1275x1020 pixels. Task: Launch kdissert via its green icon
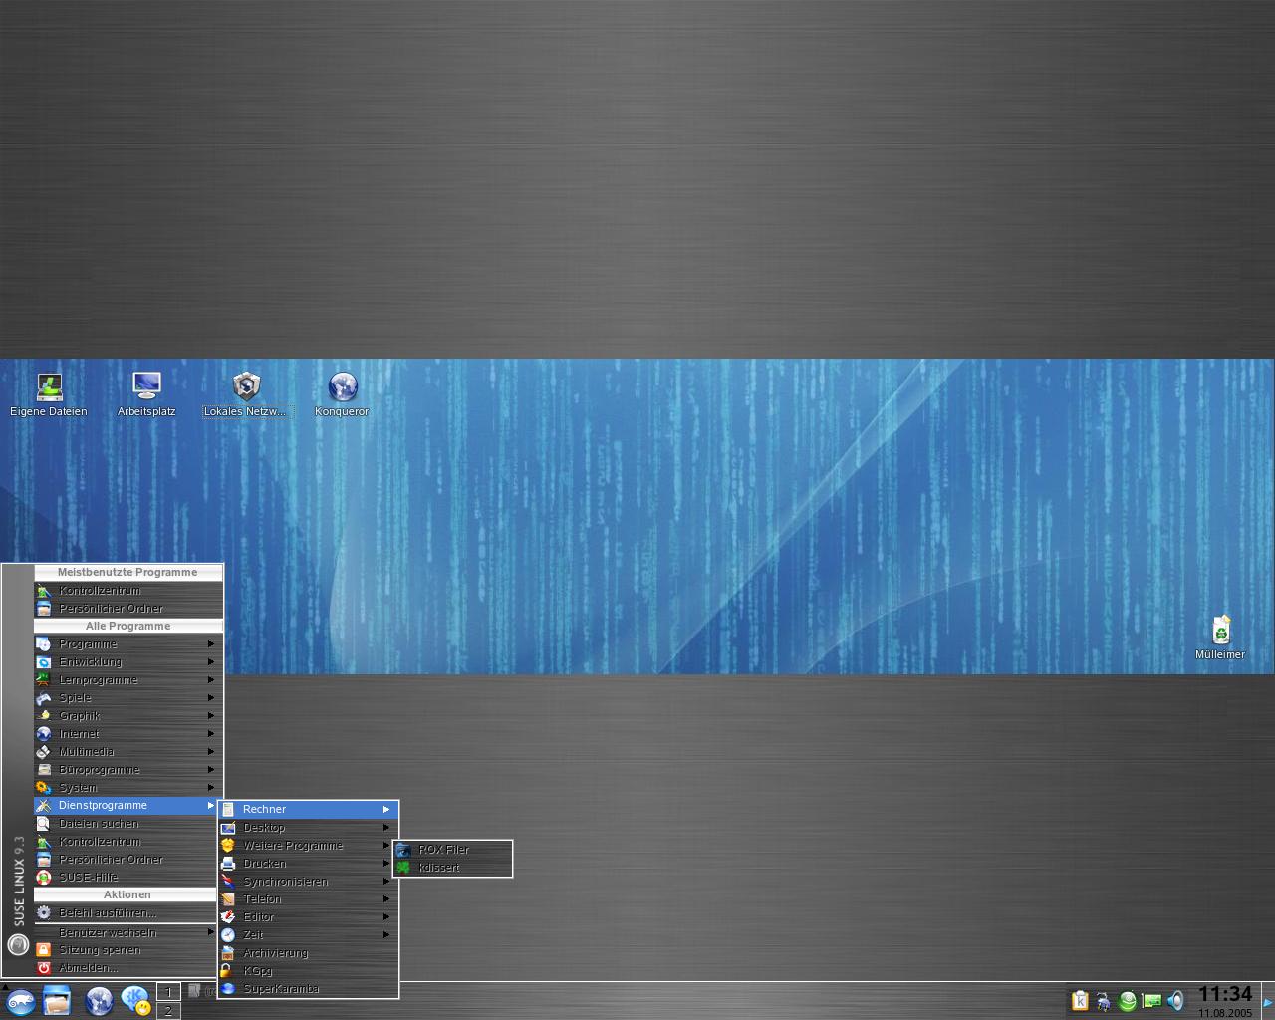coord(403,868)
